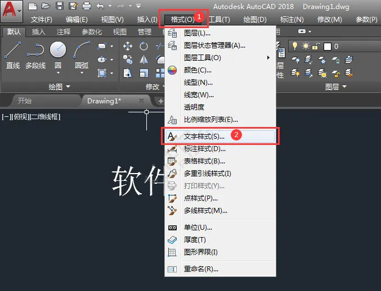The width and height of the screenshot is (381, 291).
Task: Choose Dimension Style (标注样式) entry
Action: [x=220, y=149]
